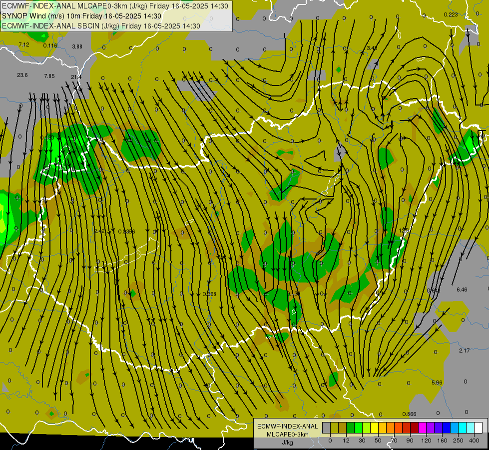Click the map value 23.6
Viewport: 489px width, 450px height.
22,75
